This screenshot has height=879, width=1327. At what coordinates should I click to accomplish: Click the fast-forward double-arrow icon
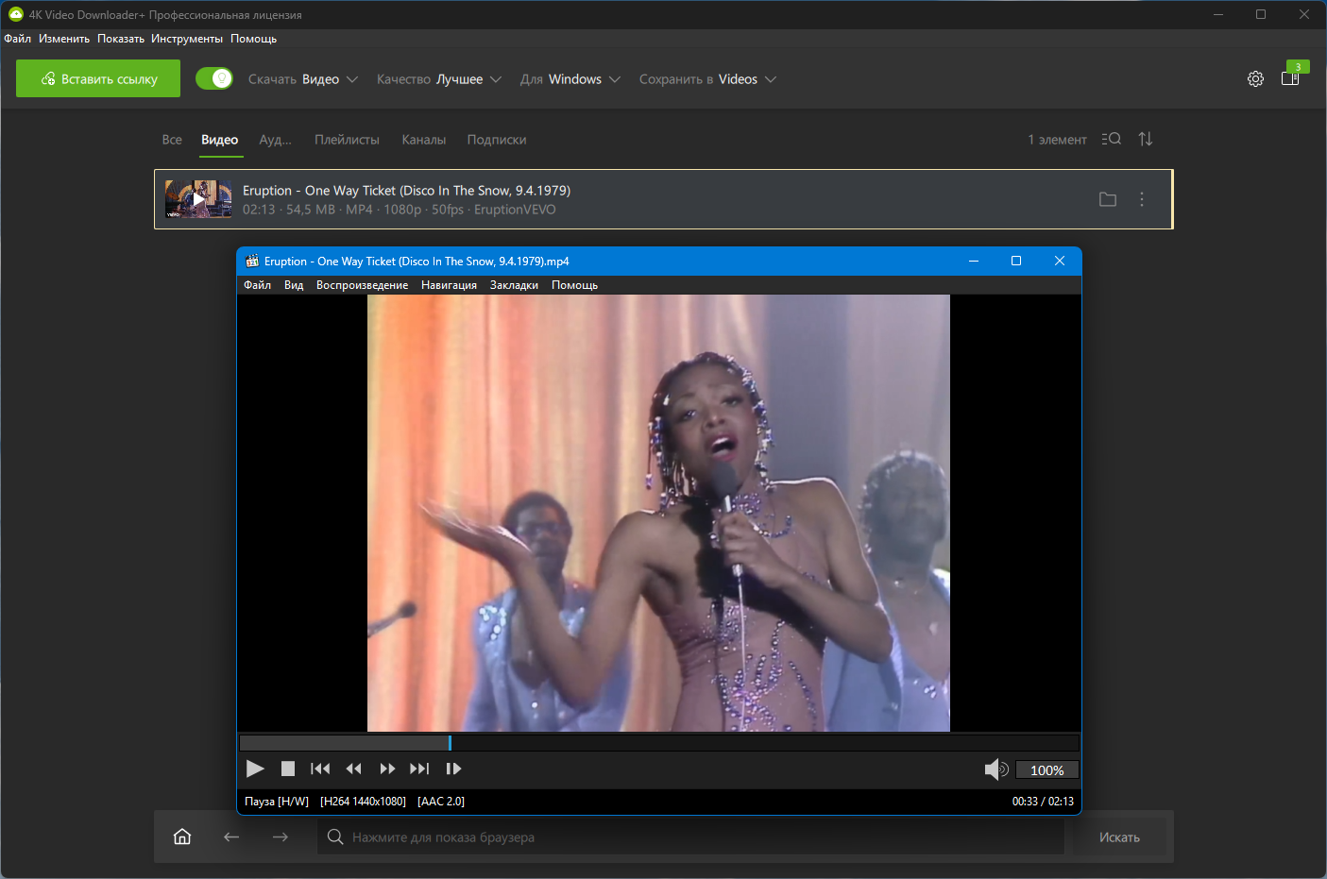tap(387, 769)
